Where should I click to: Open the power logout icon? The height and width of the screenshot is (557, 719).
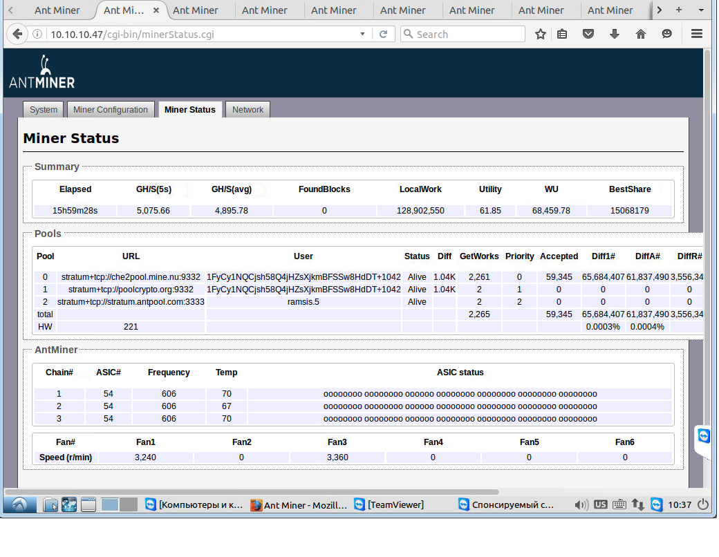click(x=702, y=504)
